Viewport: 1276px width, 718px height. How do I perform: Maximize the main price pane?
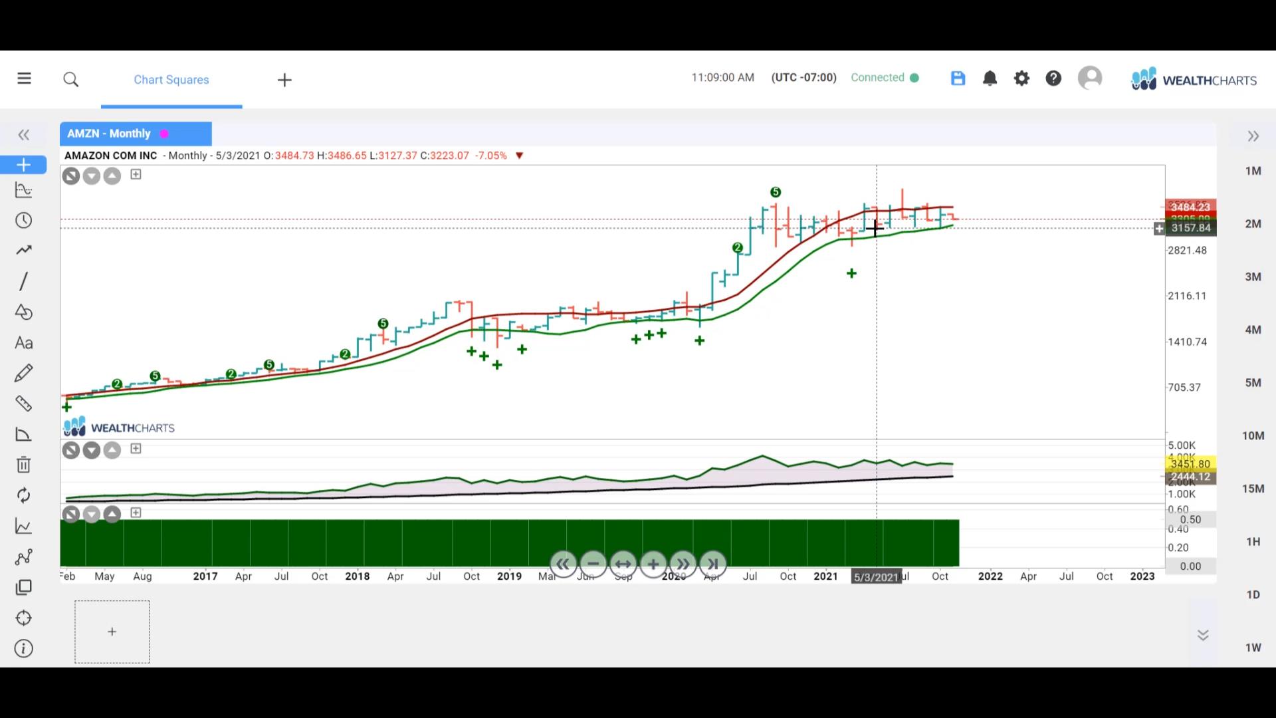click(136, 174)
